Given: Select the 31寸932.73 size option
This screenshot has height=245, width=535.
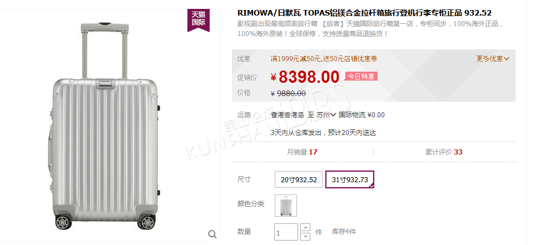Looking at the screenshot, I should 350,179.
